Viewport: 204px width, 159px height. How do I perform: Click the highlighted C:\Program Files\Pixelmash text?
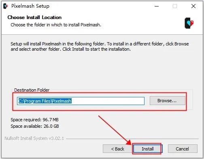[45, 101]
